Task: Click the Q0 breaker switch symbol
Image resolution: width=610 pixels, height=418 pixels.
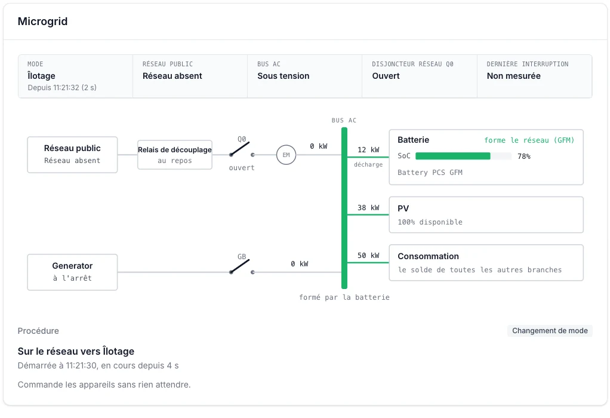Action: pos(242,150)
